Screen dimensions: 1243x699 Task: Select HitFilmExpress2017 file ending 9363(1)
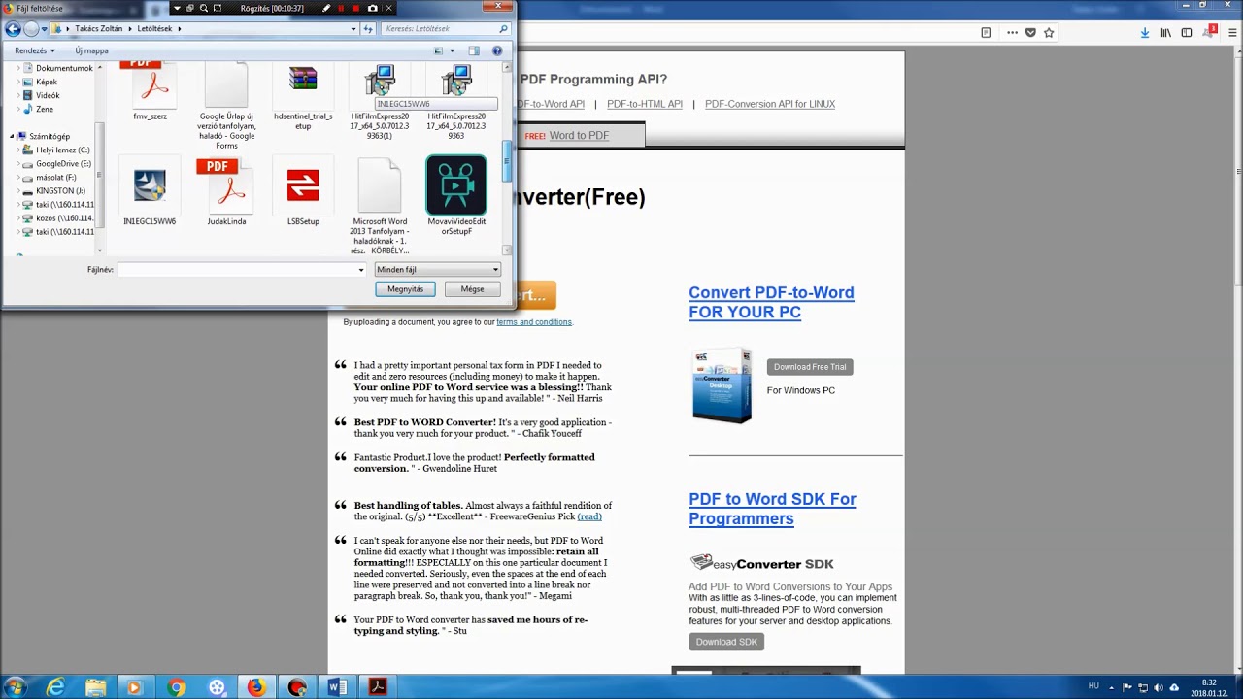(x=380, y=102)
